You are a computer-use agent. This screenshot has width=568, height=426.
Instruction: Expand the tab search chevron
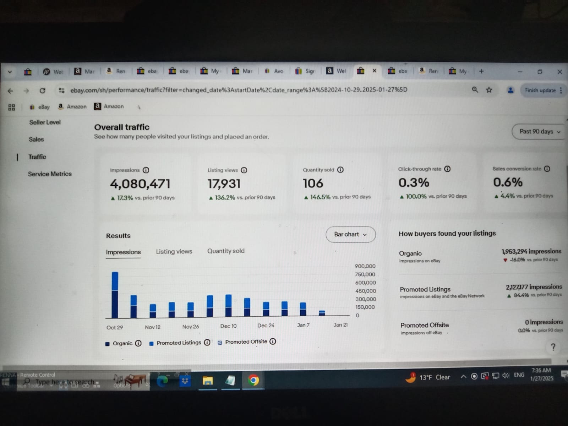tap(10, 72)
